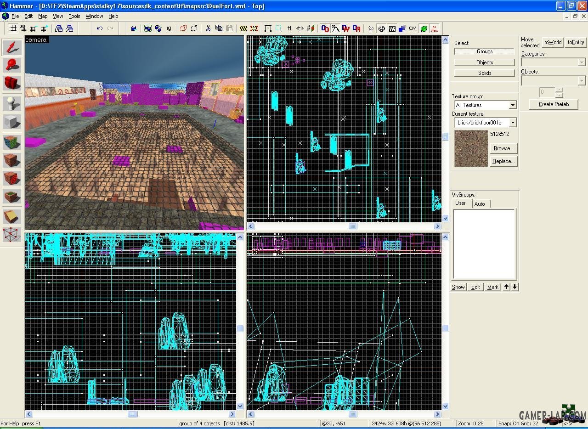Screen dimensions: 588x429
Task: Toggle the 3D displacement wireframe icon
Action: 335,28
